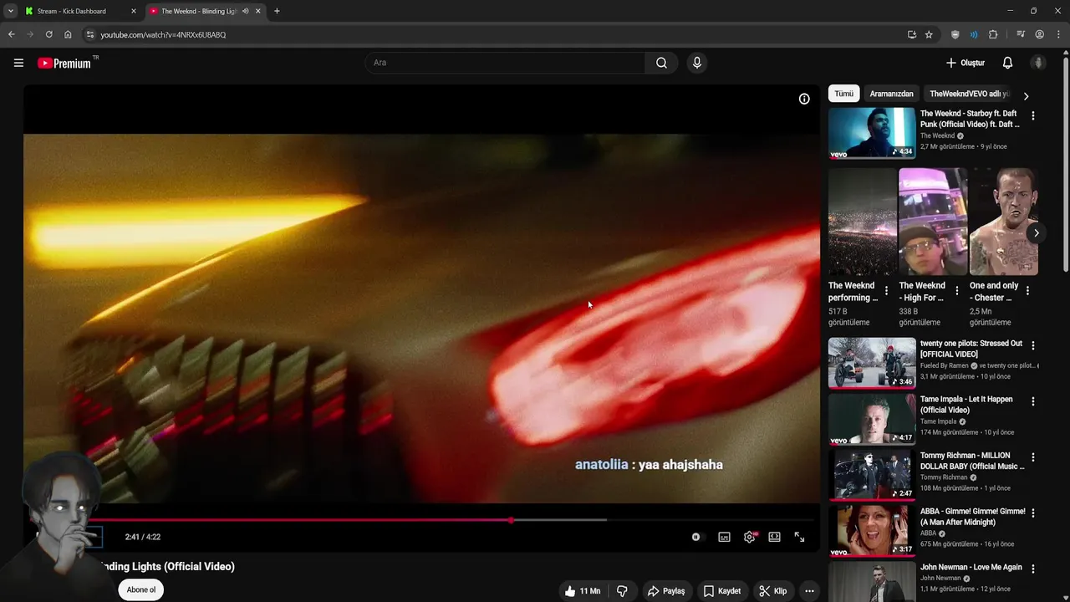Open the Chrome profile icon
Viewport: 1070px width, 602px height.
tap(1040, 34)
